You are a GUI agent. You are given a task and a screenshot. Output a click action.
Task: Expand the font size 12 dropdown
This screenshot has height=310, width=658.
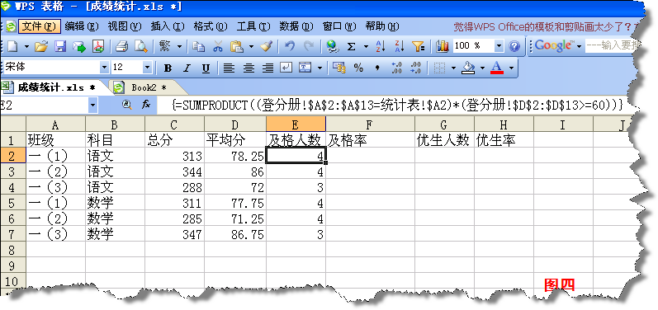pyautogui.click(x=147, y=68)
